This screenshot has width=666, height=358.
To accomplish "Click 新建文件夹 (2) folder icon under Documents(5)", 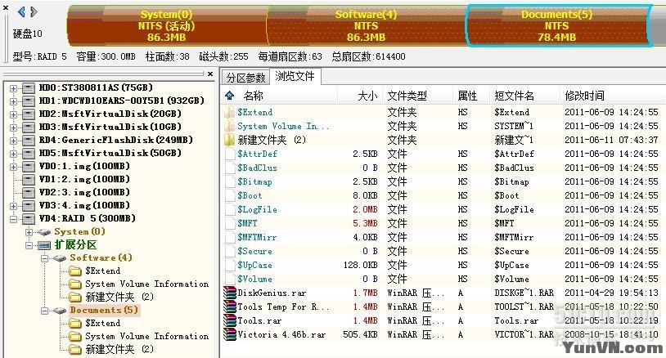I will click(x=75, y=350).
